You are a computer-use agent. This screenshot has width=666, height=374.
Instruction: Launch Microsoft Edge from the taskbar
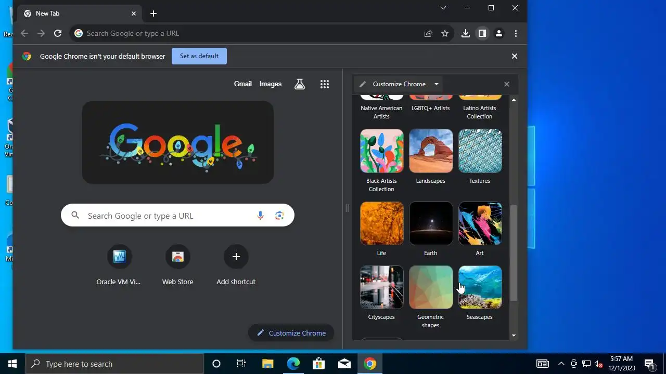point(293,364)
